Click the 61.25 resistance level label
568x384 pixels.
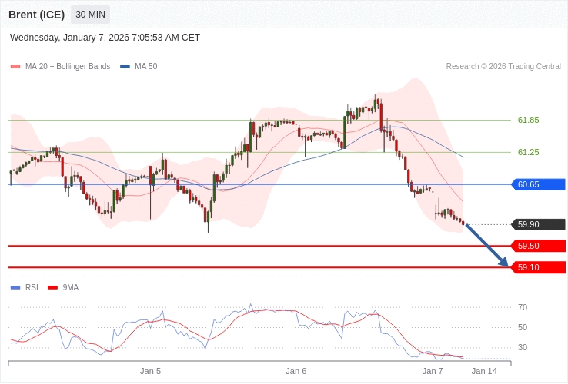528,152
